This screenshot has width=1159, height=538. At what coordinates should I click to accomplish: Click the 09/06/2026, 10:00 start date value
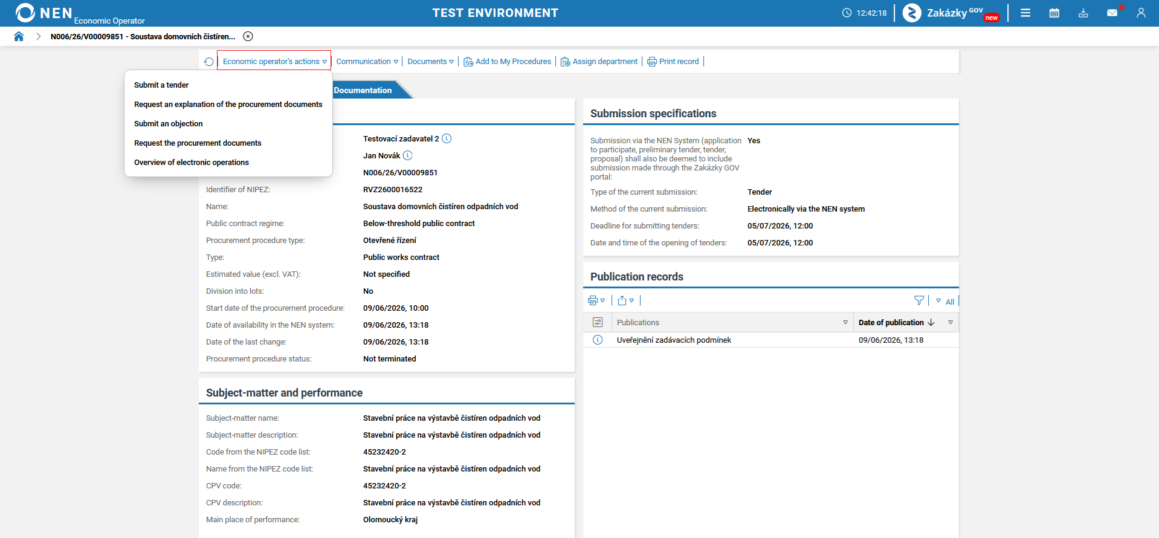click(x=396, y=308)
